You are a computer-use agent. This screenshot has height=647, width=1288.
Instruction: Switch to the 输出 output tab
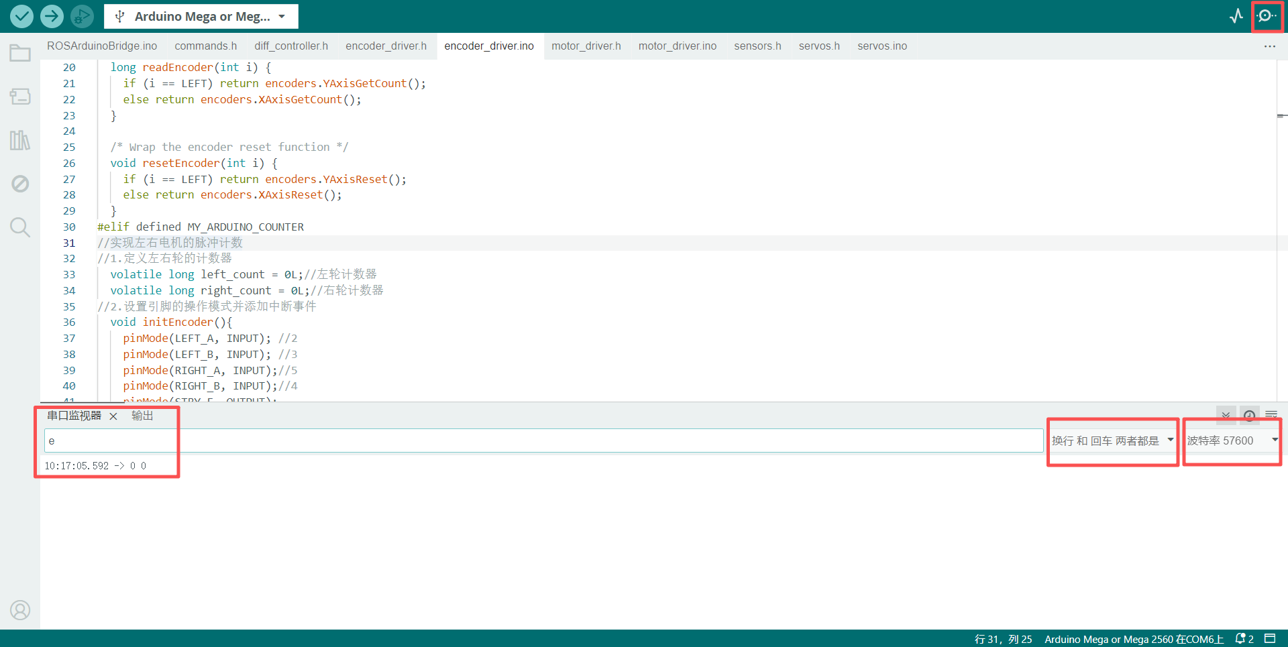pos(142,416)
